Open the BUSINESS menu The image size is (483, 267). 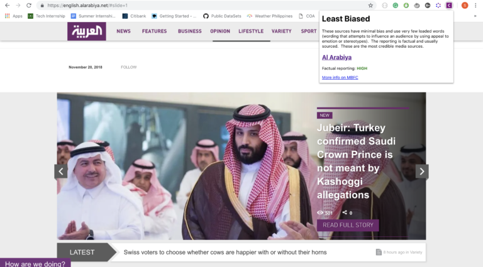pos(190,31)
